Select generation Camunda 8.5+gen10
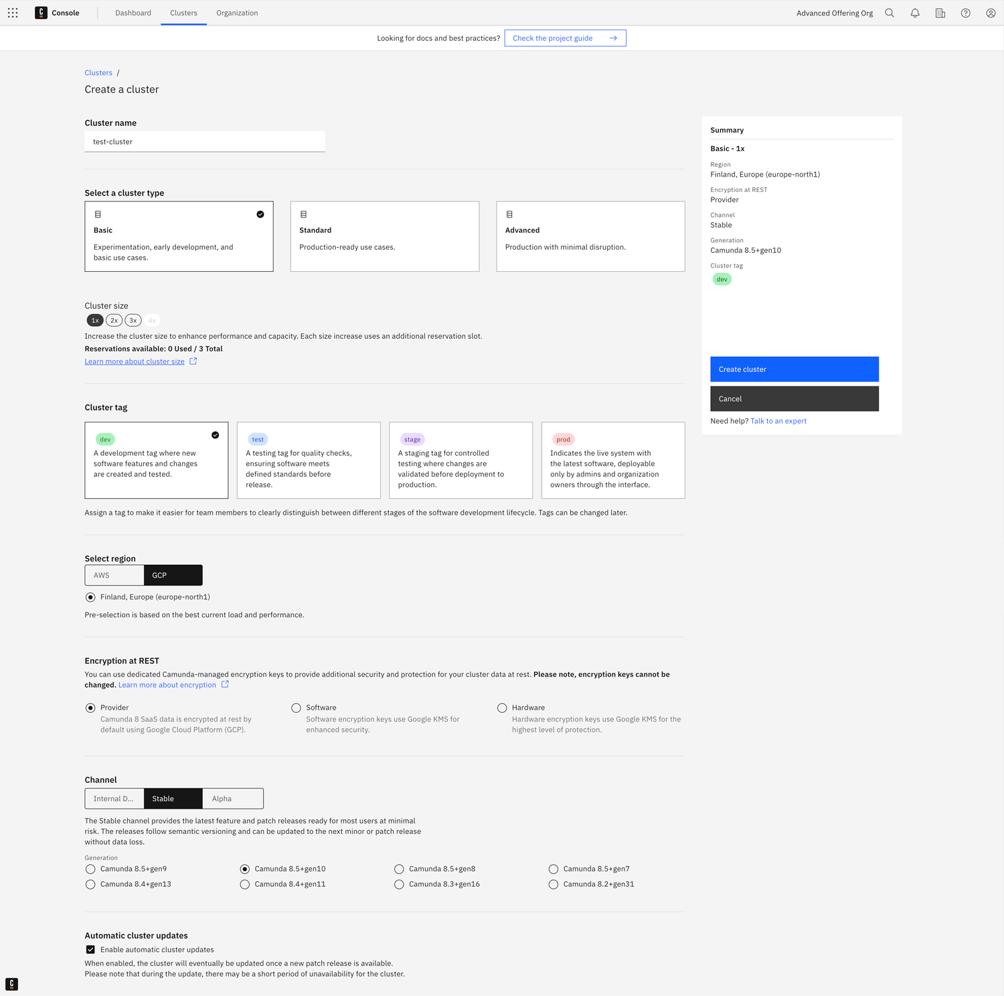Viewport: 1004px width, 996px height. click(245, 869)
